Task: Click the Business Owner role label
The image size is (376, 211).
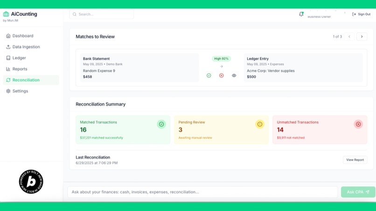Action: click(319, 17)
